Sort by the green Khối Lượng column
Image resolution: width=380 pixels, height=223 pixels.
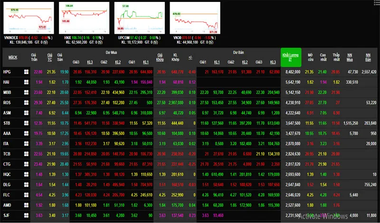click(x=290, y=57)
